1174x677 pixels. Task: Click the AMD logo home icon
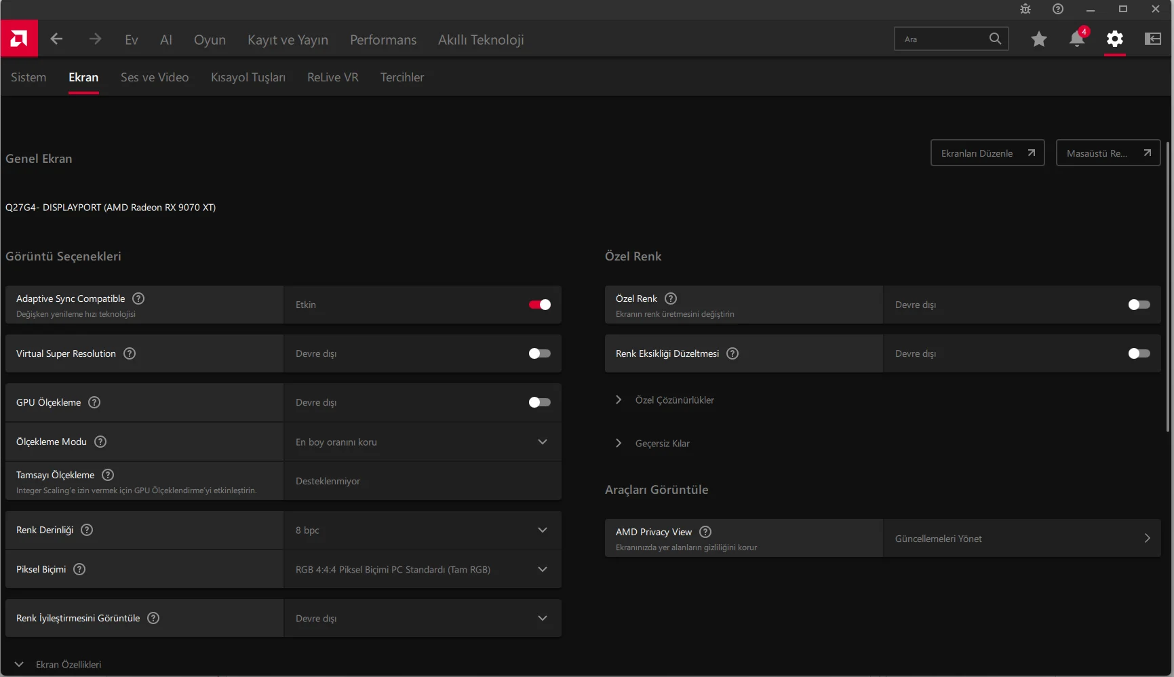point(19,39)
